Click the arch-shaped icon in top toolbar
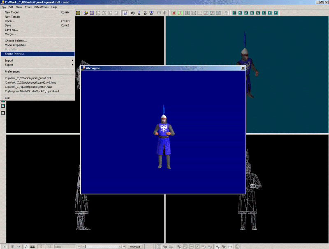This screenshot has height=249, width=329. pyautogui.click(x=226, y=13)
